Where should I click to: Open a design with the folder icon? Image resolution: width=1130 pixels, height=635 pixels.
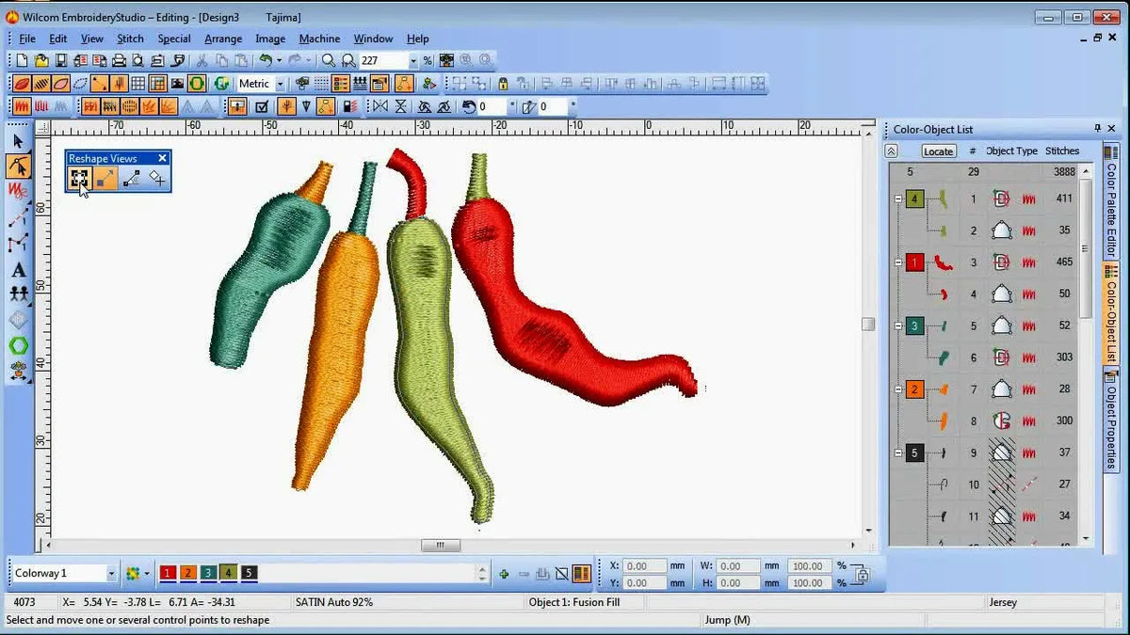(41, 60)
